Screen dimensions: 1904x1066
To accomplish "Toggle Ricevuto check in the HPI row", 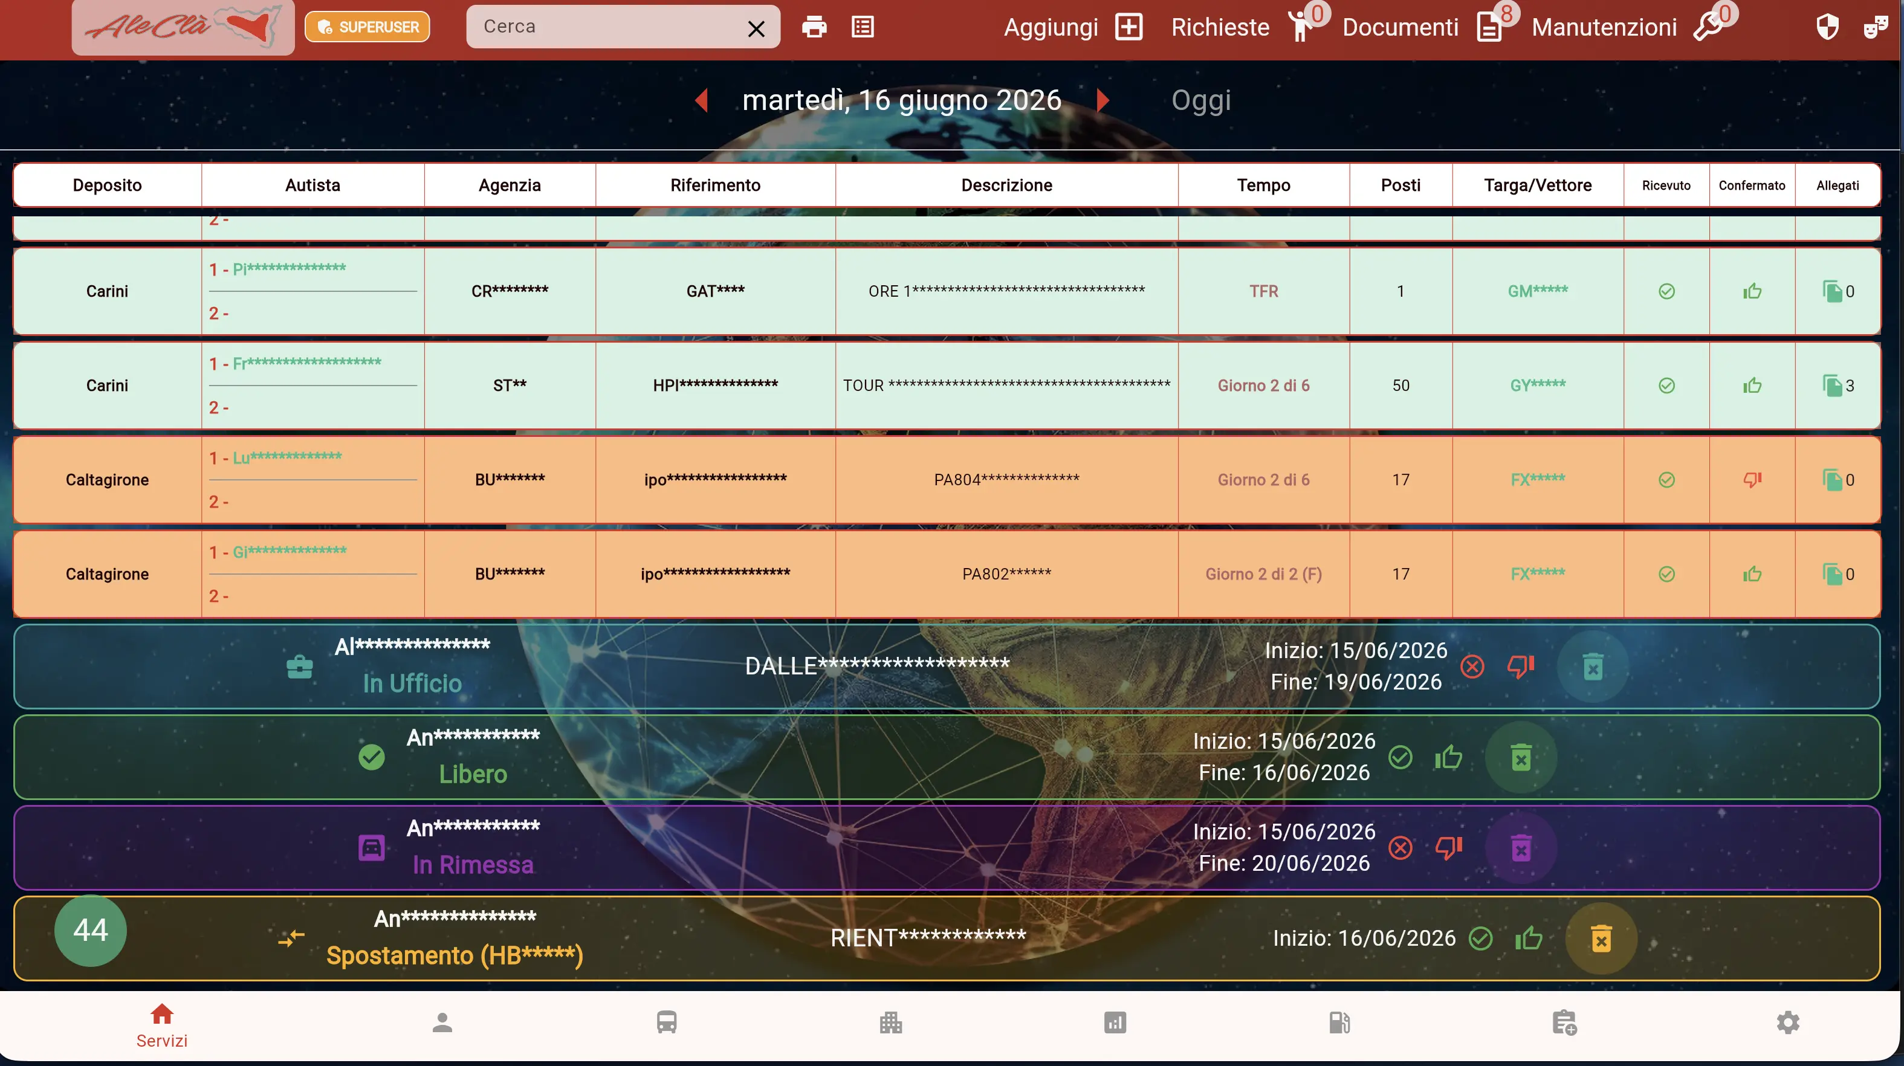I will (1666, 386).
